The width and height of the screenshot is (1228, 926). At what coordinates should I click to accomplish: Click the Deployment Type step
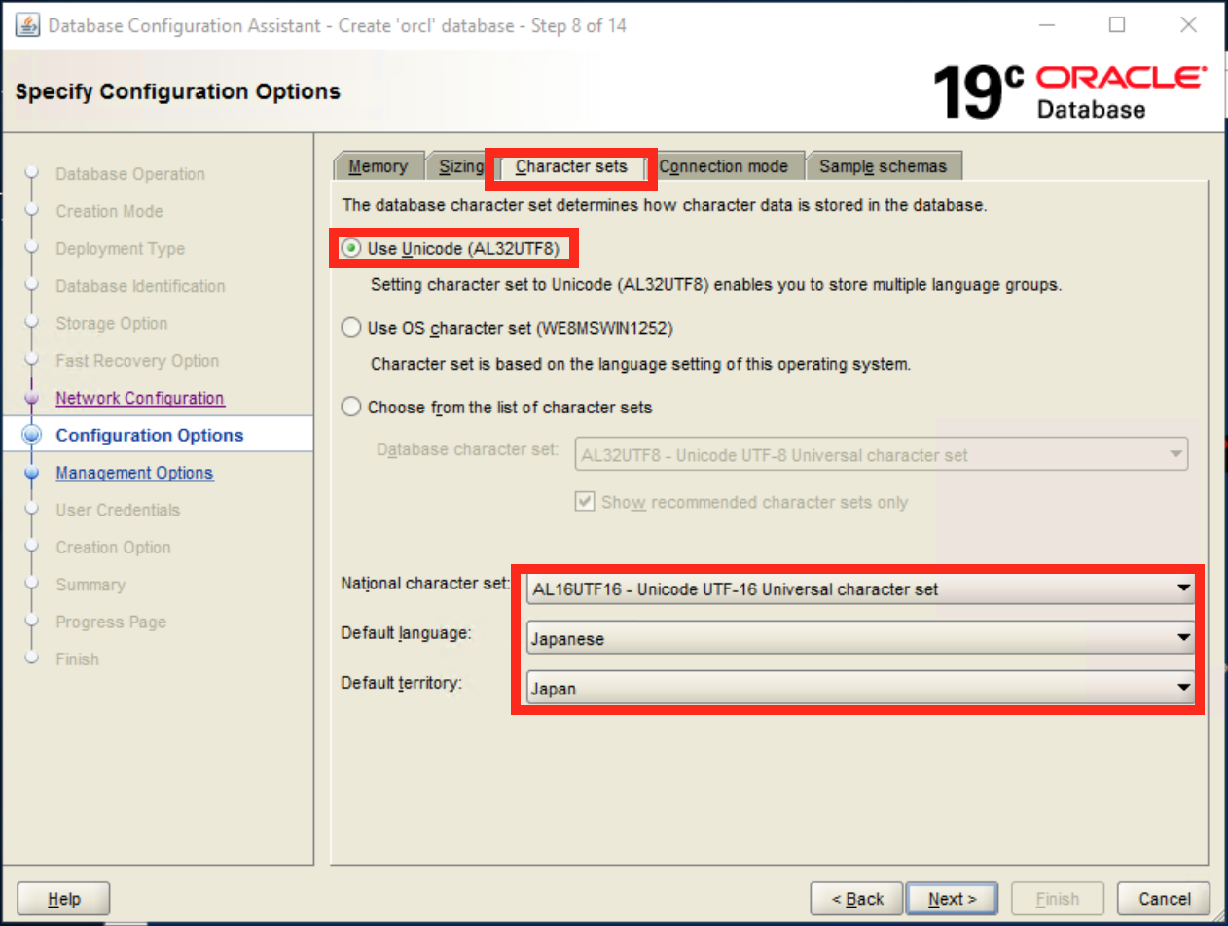pos(120,249)
